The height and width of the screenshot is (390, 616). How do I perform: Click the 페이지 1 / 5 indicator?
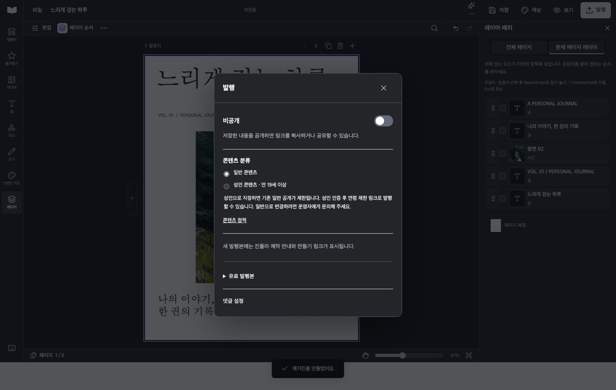[47, 355]
